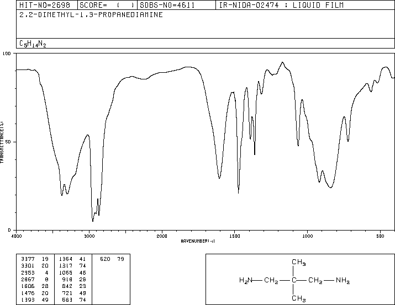Click the HIT-NO=2698 header cell

pos(47,5)
